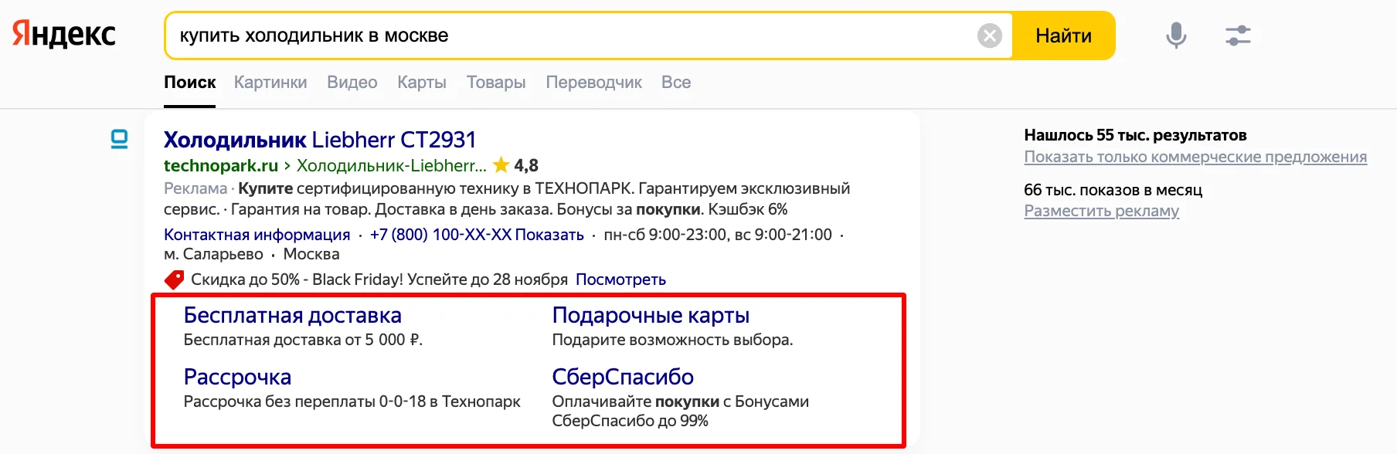Open the Бесплатная доставка sitelink
1397x454 pixels.
[x=293, y=315]
